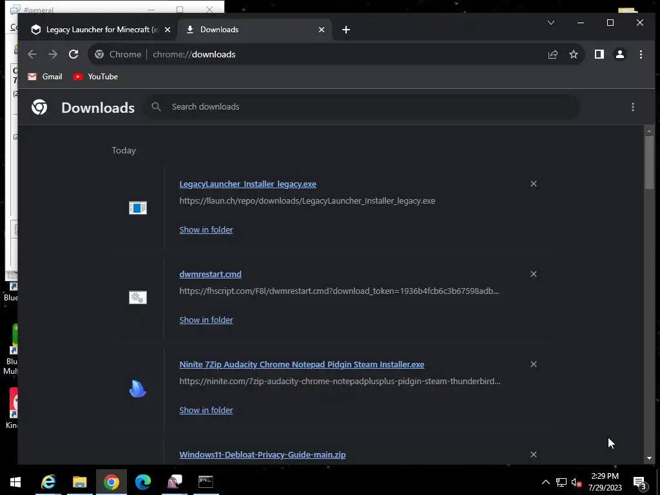Image resolution: width=660 pixels, height=495 pixels.
Task: Go forward with the forward arrow
Action: pos(53,54)
